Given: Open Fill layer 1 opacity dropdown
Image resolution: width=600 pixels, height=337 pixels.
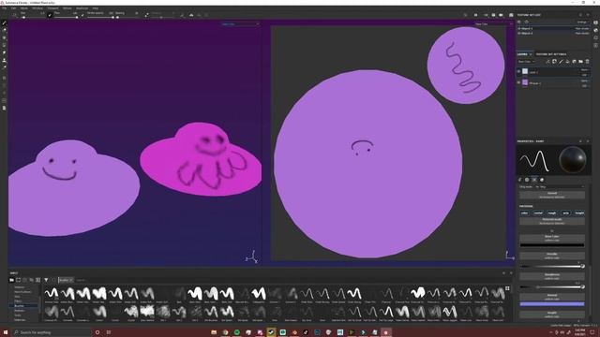Looking at the screenshot, I should coord(585,85).
